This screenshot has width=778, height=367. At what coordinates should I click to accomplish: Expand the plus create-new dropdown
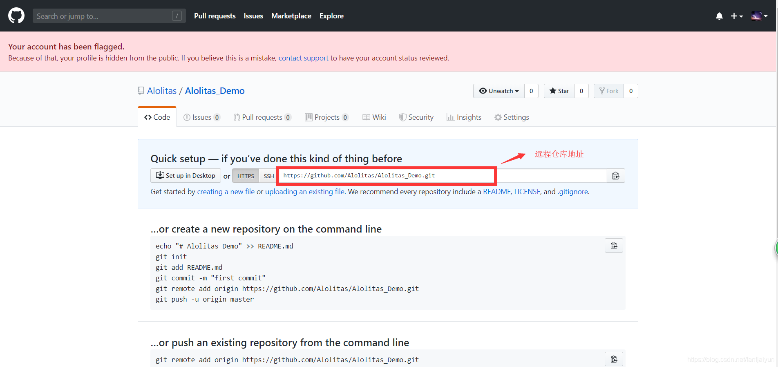pyautogui.click(x=737, y=16)
